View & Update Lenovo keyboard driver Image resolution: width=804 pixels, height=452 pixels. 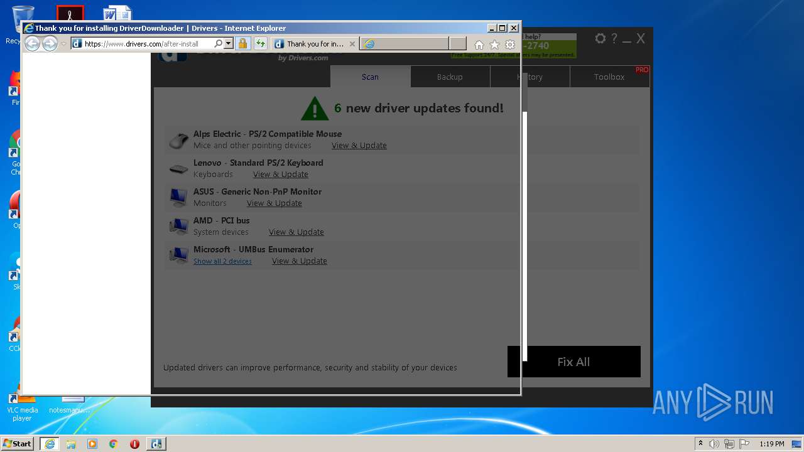point(281,175)
